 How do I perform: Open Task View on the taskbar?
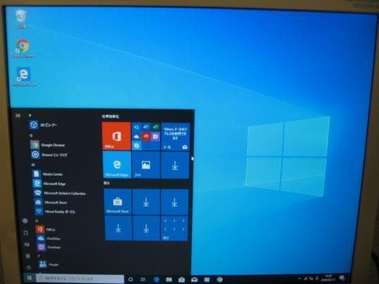tap(143, 280)
